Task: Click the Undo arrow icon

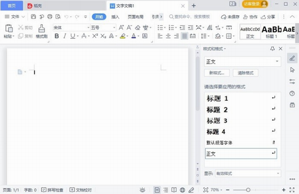Action: coord(67,17)
